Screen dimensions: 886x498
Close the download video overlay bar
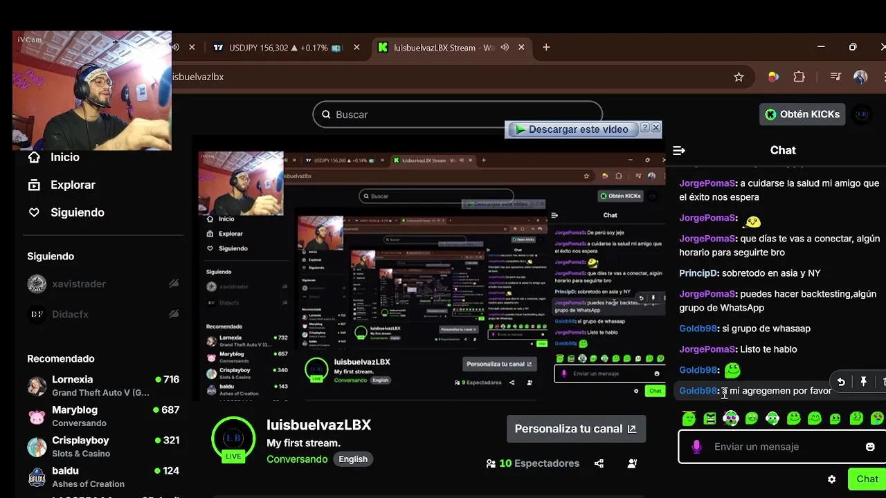tap(656, 128)
